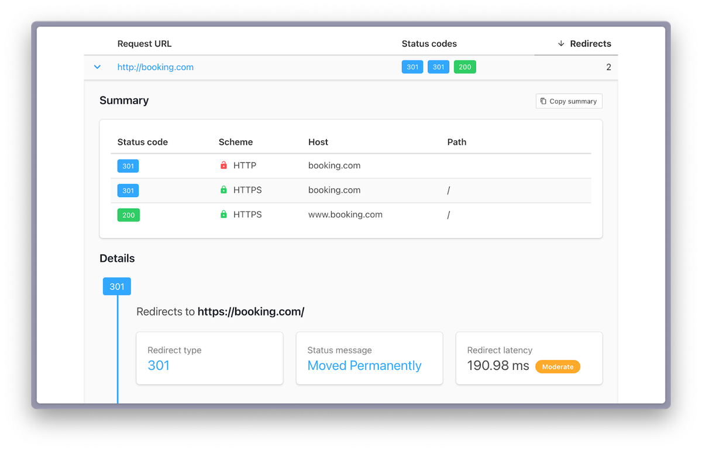Click HTTPS scheme in the www.booking.com row
Viewport: 702px width, 450px height.
pyautogui.click(x=247, y=215)
